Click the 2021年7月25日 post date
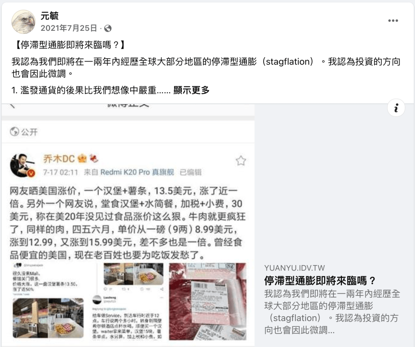 click(69, 28)
